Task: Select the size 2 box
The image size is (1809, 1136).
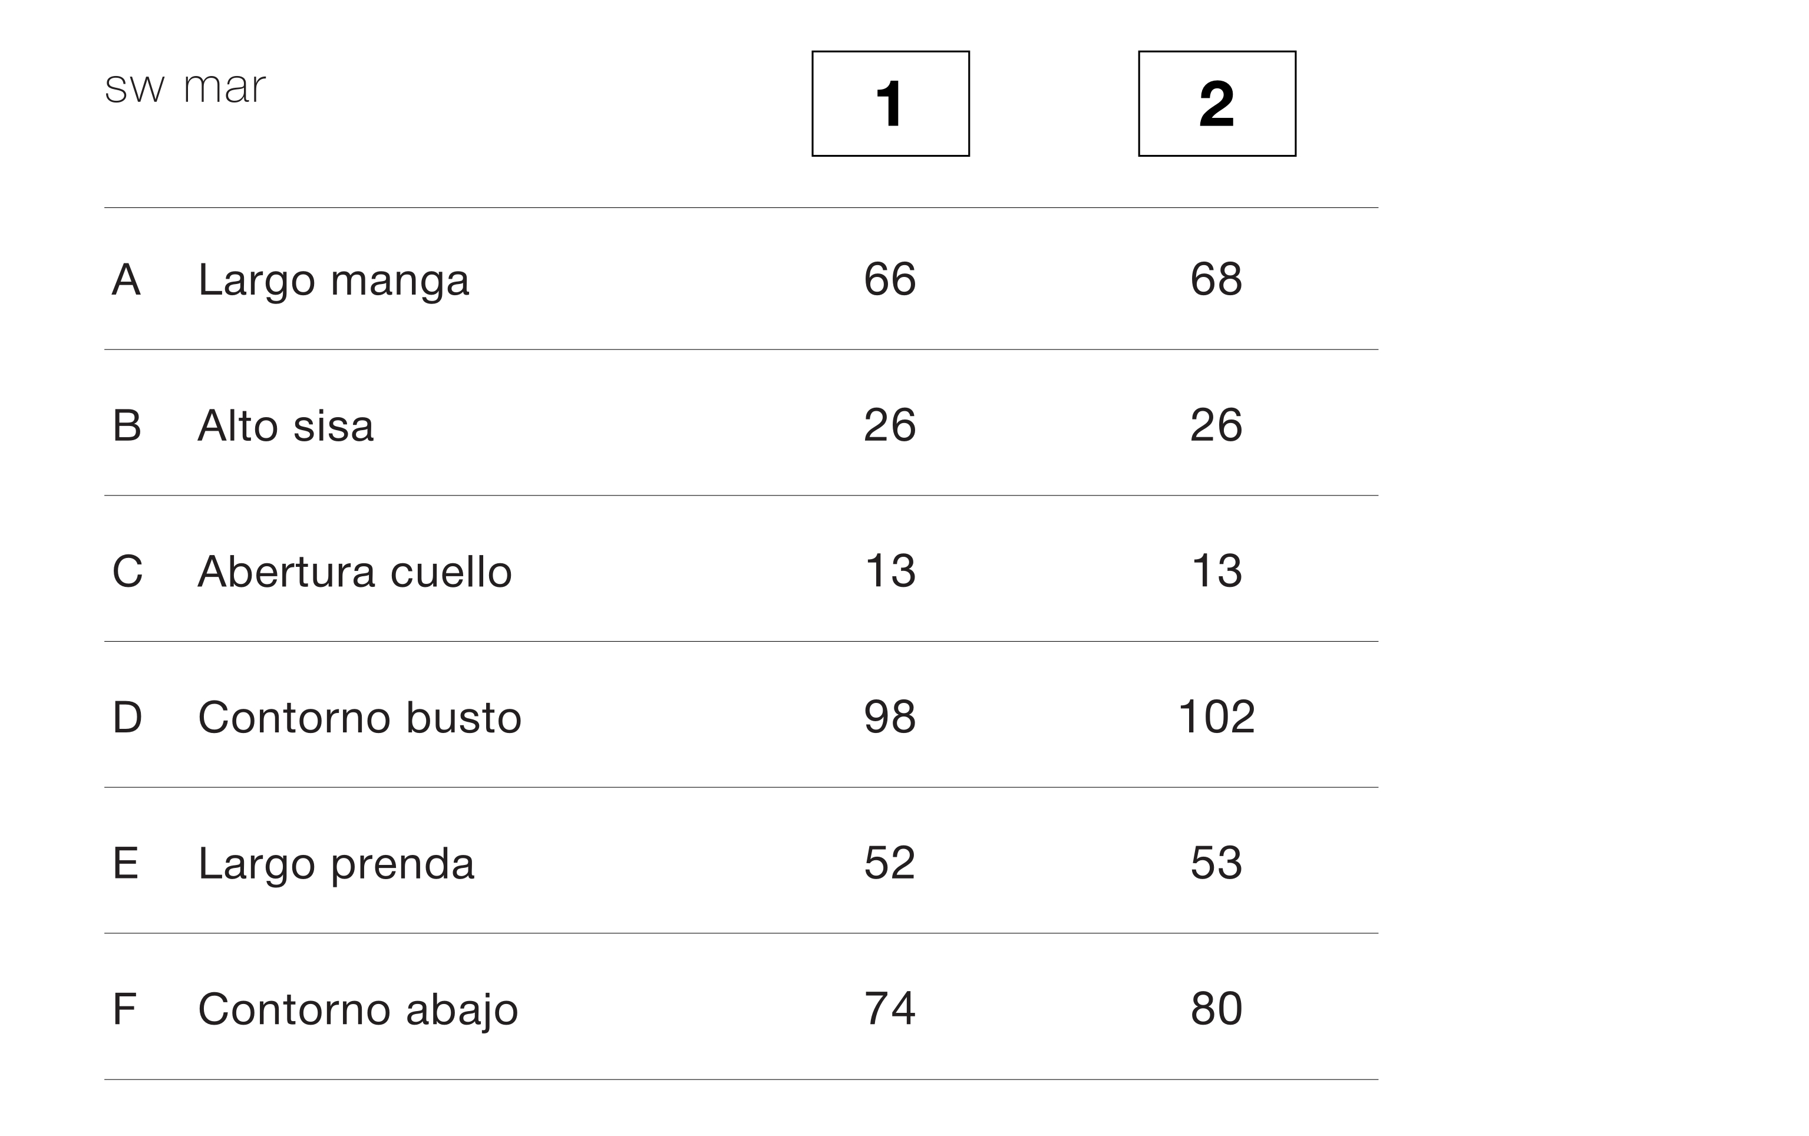Action: [x=1217, y=104]
